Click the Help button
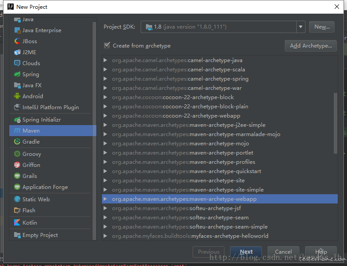The height and width of the screenshot is (266, 347). (x=321, y=252)
